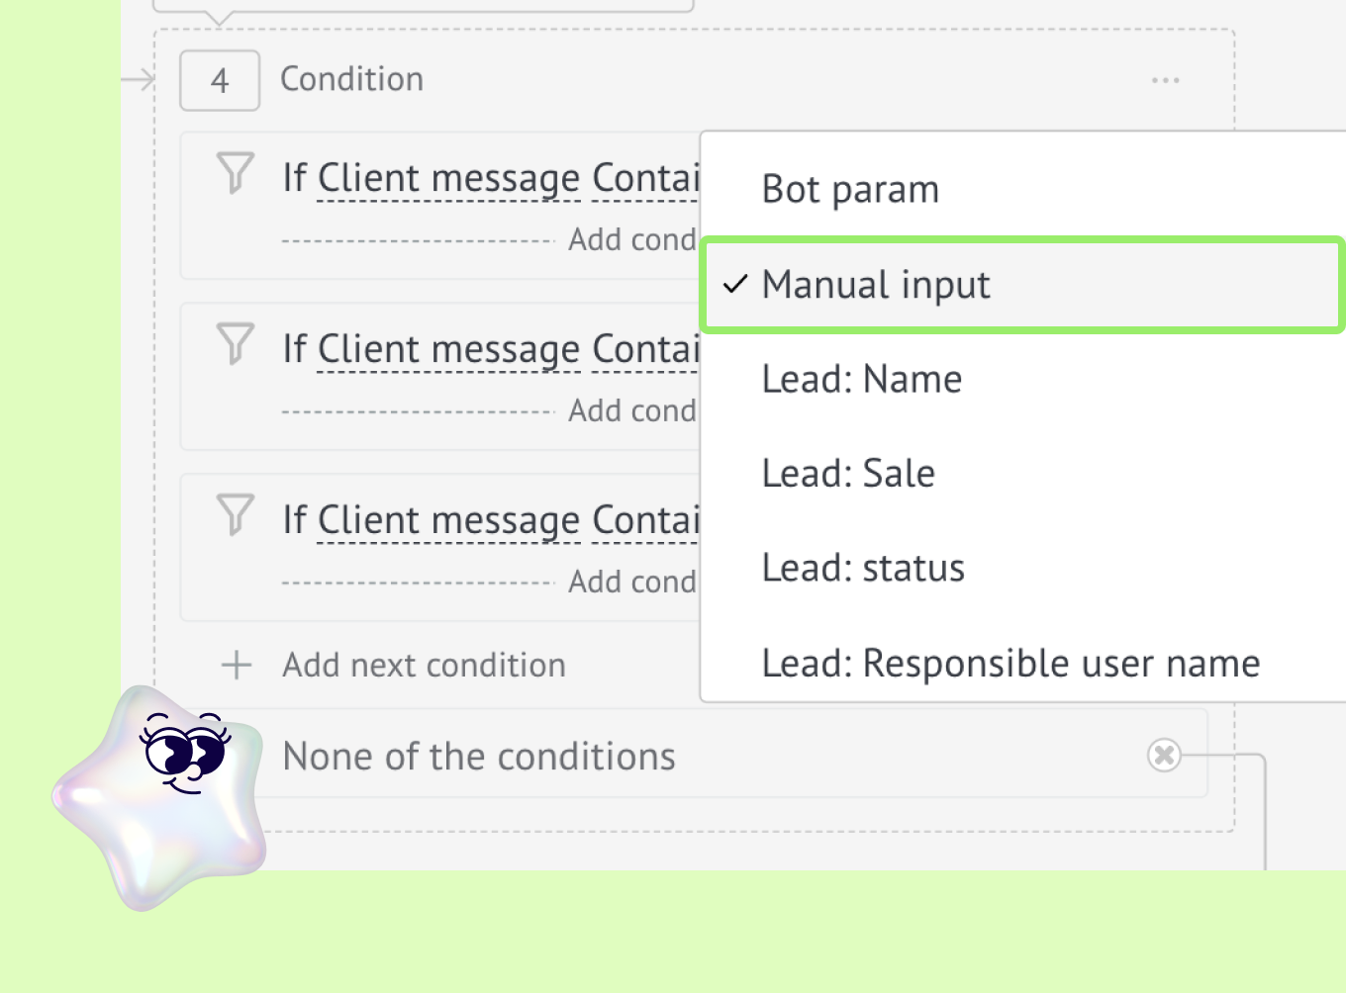This screenshot has width=1346, height=993.
Task: Click the funnel icon of first condition
Action: (x=236, y=173)
